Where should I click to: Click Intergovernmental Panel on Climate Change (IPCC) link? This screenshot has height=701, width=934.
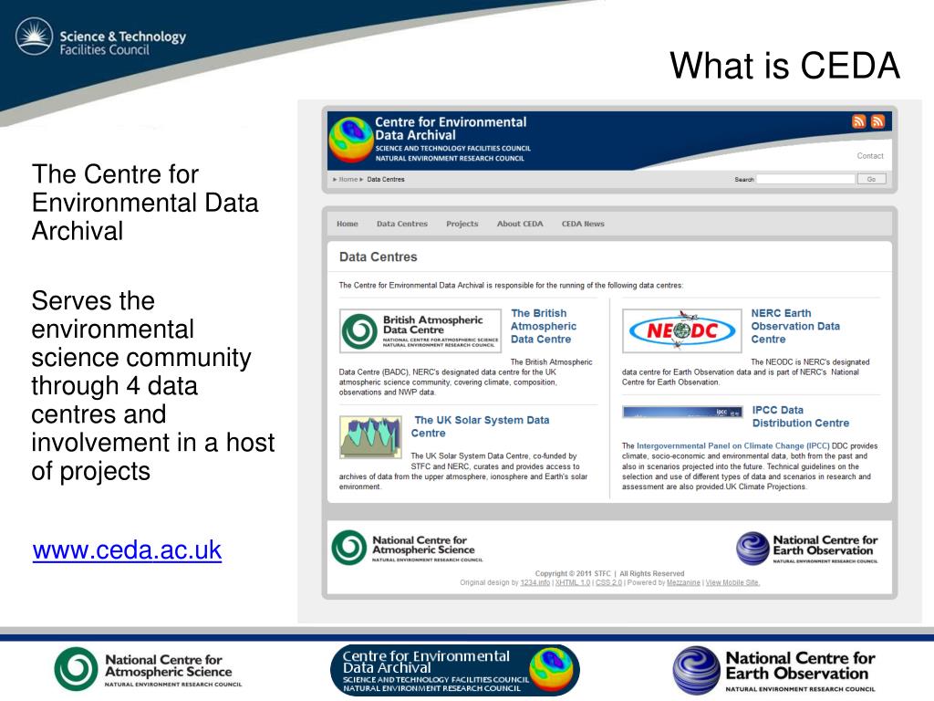point(732,445)
